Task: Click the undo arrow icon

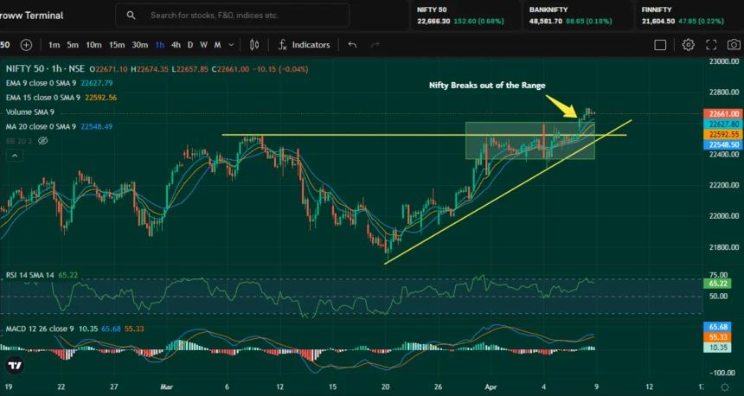Action: (352, 45)
